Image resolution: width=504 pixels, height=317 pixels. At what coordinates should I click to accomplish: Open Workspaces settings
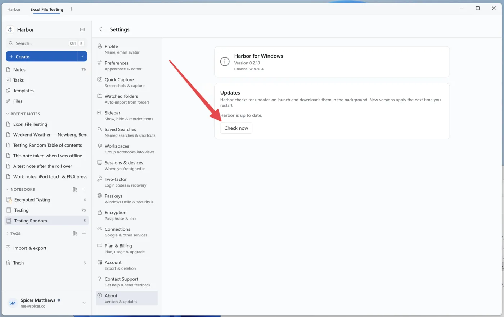pyautogui.click(x=127, y=149)
